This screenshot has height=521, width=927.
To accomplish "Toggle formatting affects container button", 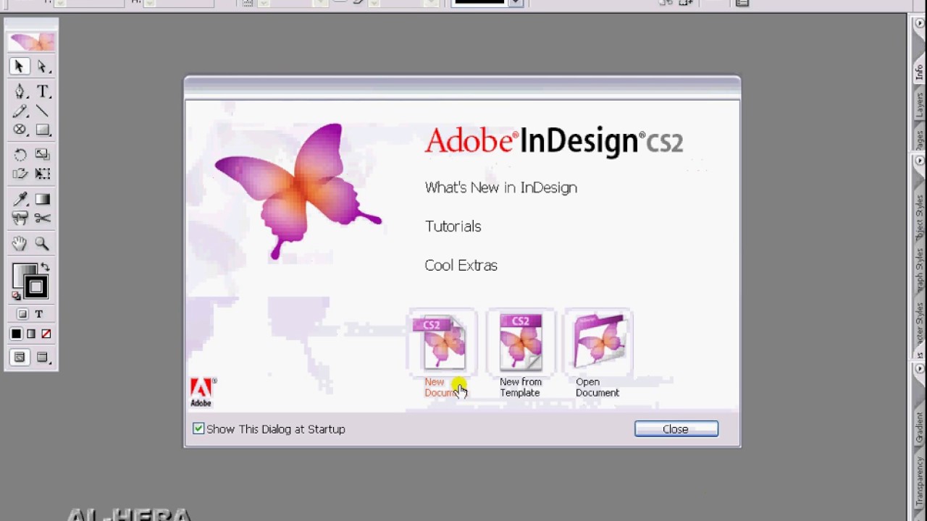I will 22,314.
